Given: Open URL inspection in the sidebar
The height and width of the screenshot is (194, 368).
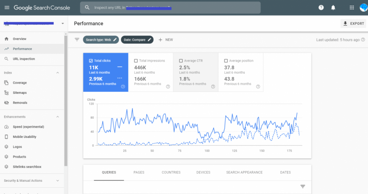Looking at the screenshot, I should [32, 59].
